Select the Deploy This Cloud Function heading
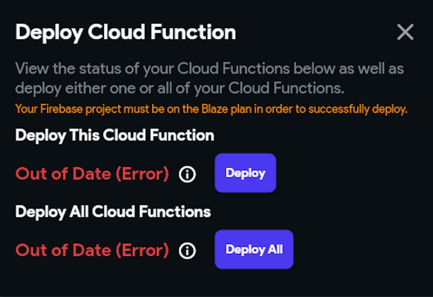The height and width of the screenshot is (297, 433). click(x=115, y=135)
